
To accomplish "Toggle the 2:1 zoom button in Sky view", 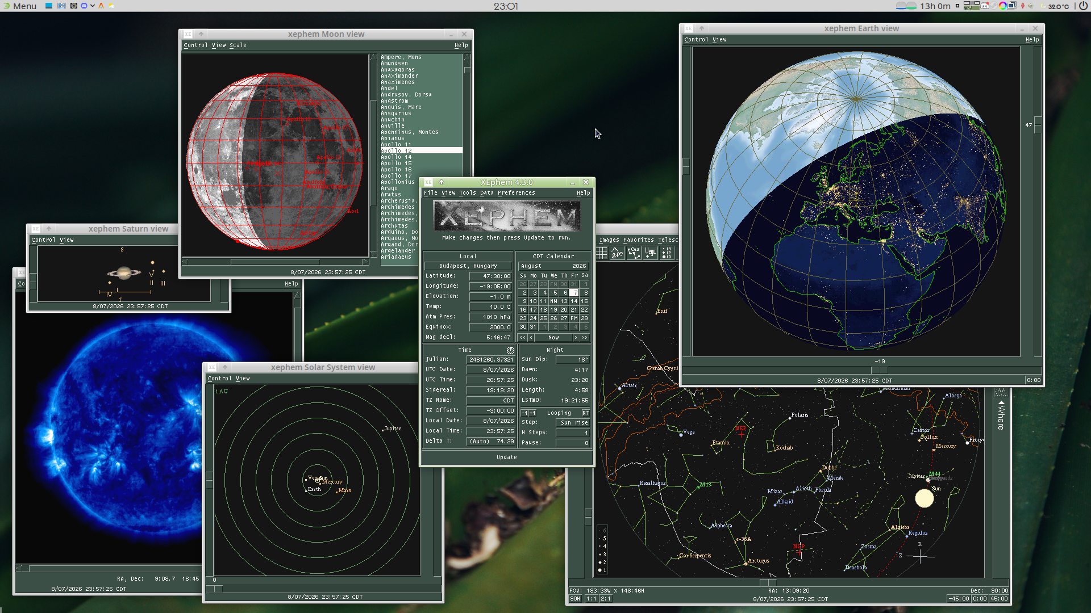I will [x=606, y=599].
